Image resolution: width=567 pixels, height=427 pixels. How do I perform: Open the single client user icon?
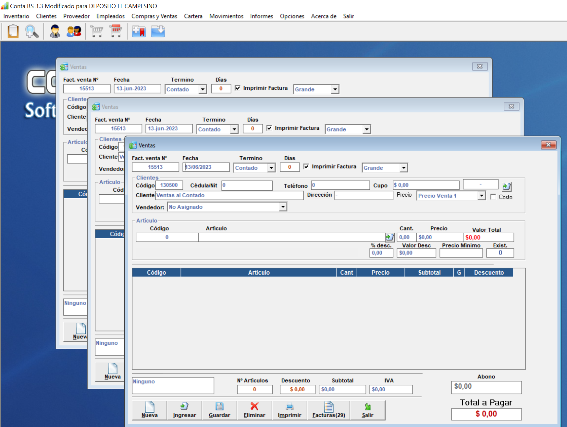(55, 32)
